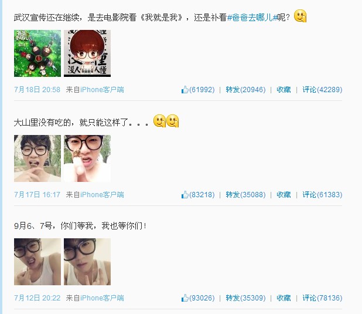Favorite July 17 post with 收藏
The width and height of the screenshot is (362, 314).
(x=284, y=195)
